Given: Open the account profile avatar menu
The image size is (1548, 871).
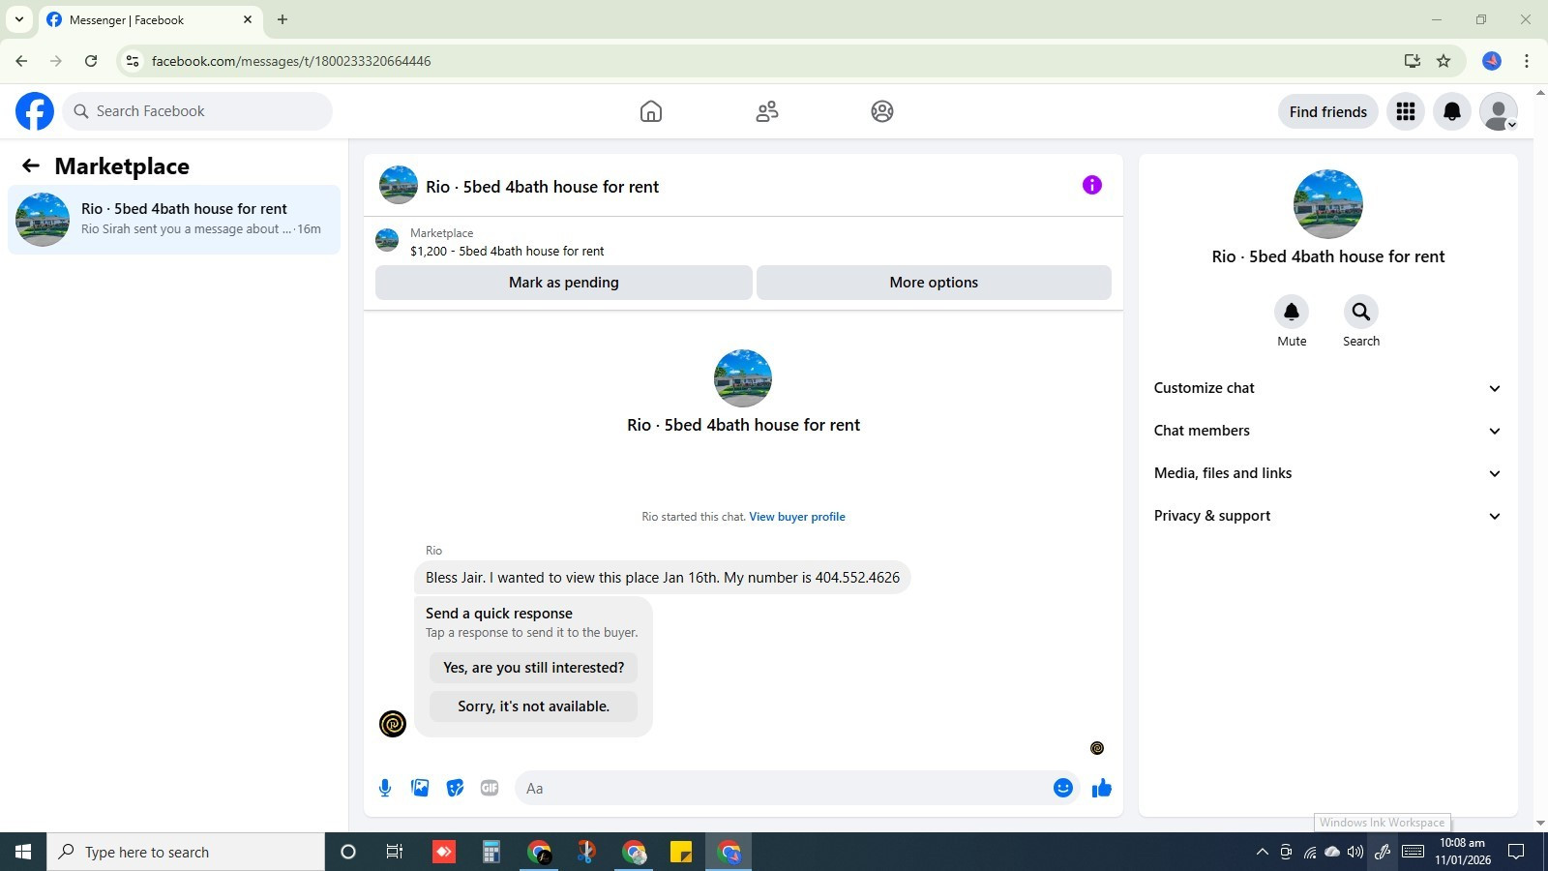Looking at the screenshot, I should pyautogui.click(x=1499, y=111).
